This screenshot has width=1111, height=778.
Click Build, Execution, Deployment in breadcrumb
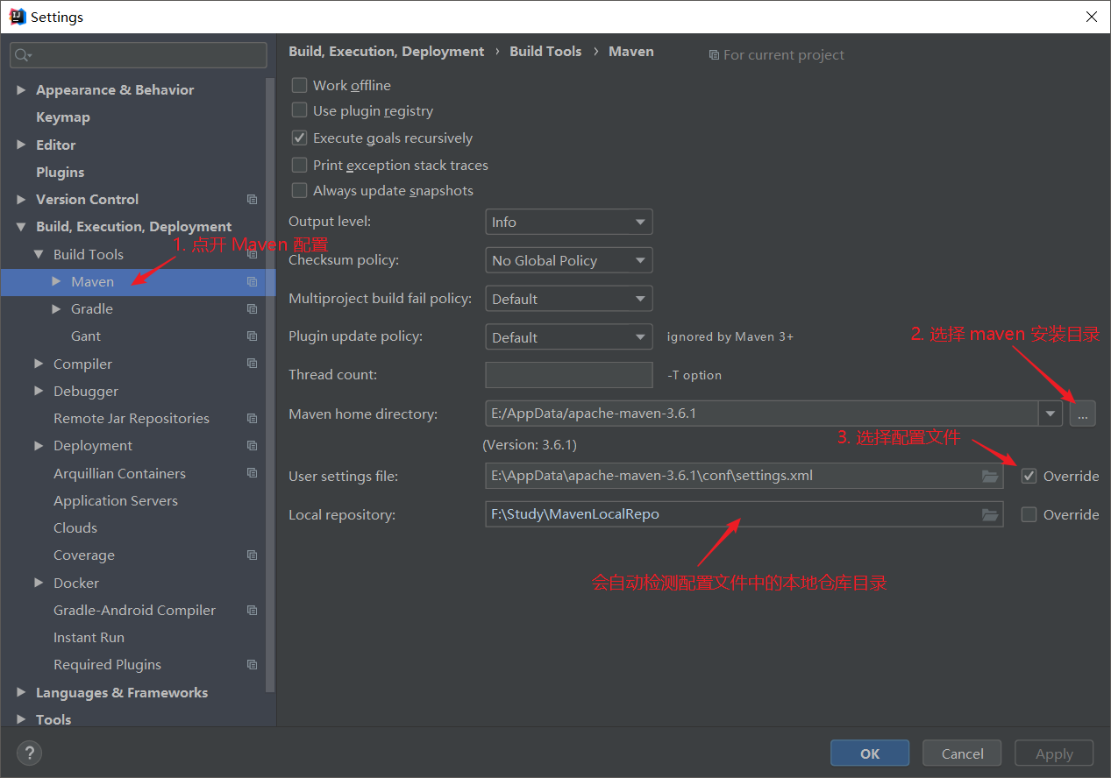coord(386,52)
